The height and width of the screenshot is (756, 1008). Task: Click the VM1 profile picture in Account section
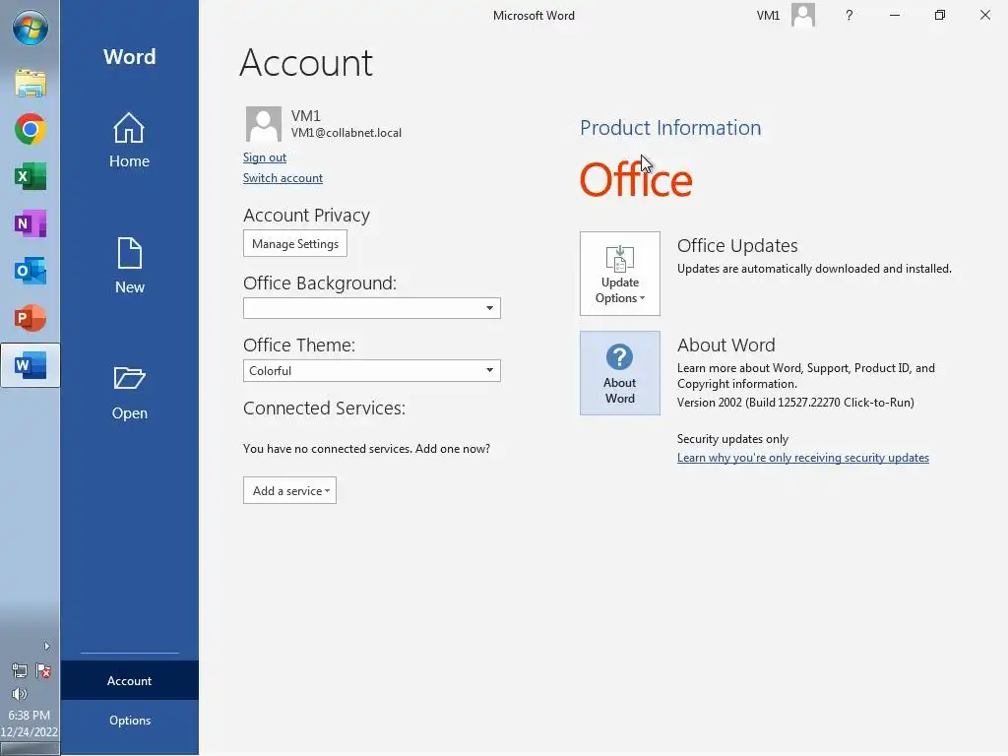click(264, 124)
